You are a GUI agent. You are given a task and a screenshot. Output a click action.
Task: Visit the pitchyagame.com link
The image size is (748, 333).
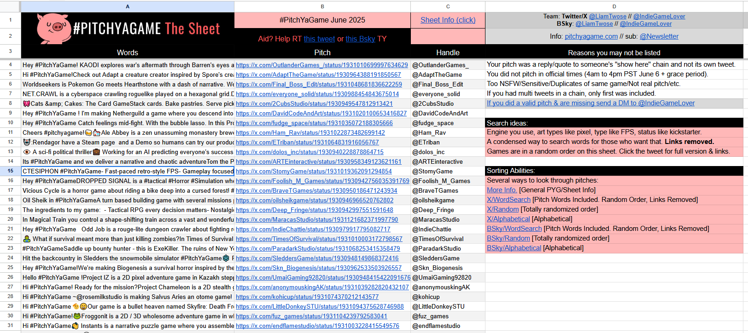(x=591, y=36)
